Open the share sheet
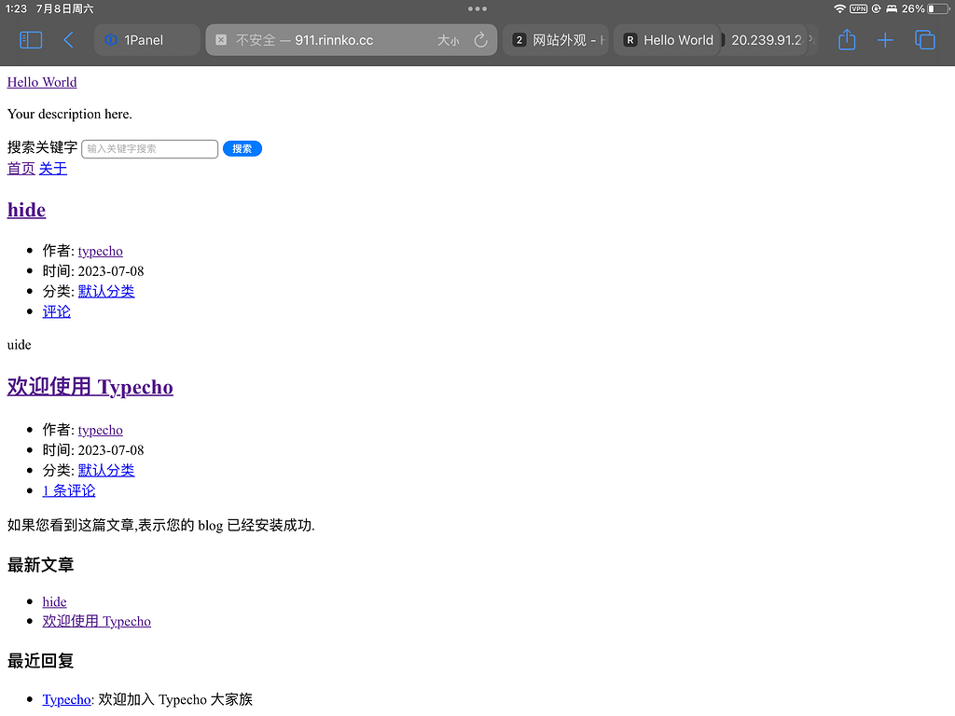Image resolution: width=955 pixels, height=716 pixels. tap(847, 40)
